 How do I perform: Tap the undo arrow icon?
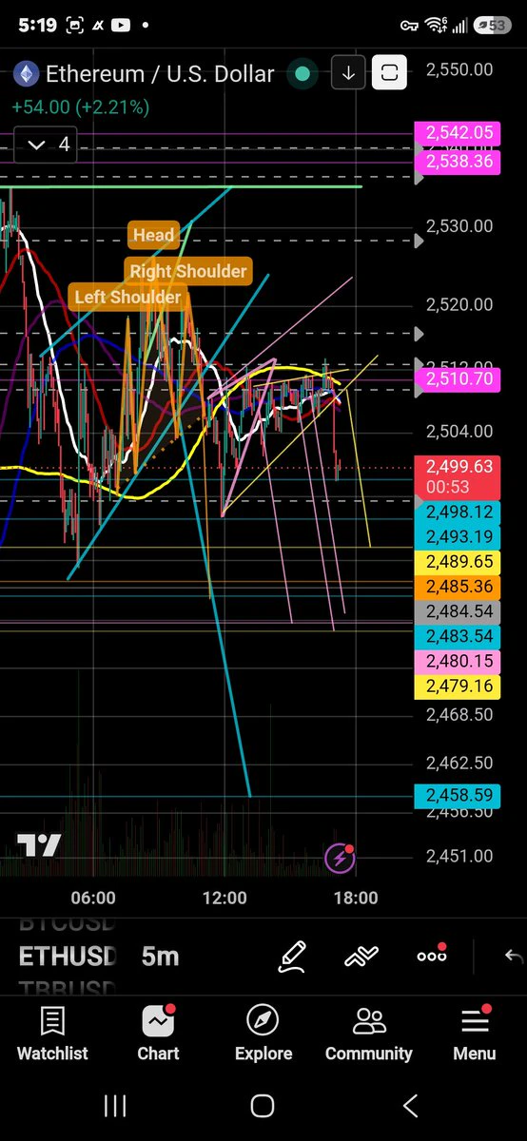tap(514, 957)
